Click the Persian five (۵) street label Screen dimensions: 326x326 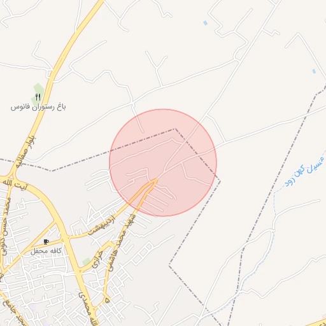click(x=107, y=301)
